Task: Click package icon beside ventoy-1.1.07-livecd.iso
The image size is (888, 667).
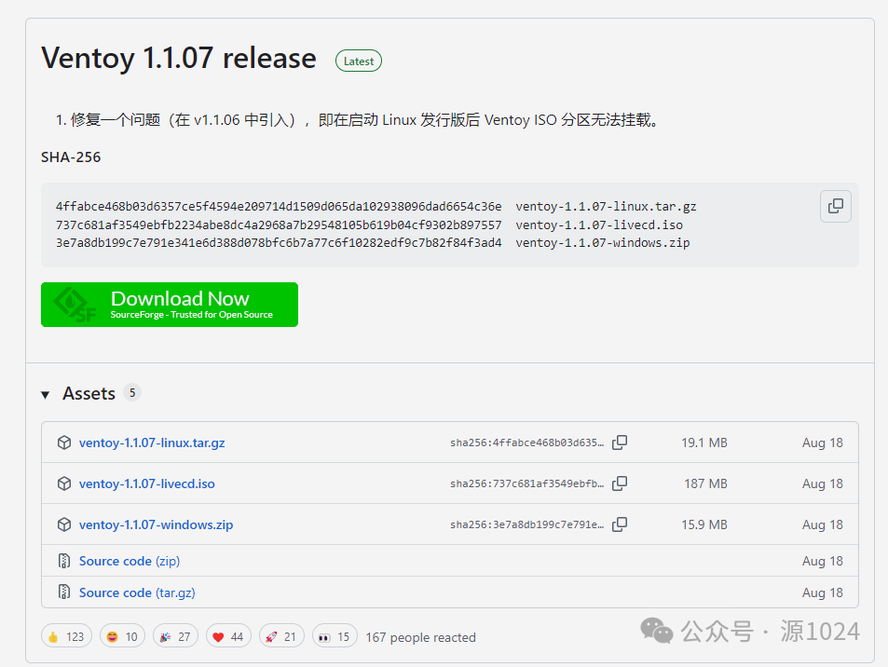Action: coord(64,483)
